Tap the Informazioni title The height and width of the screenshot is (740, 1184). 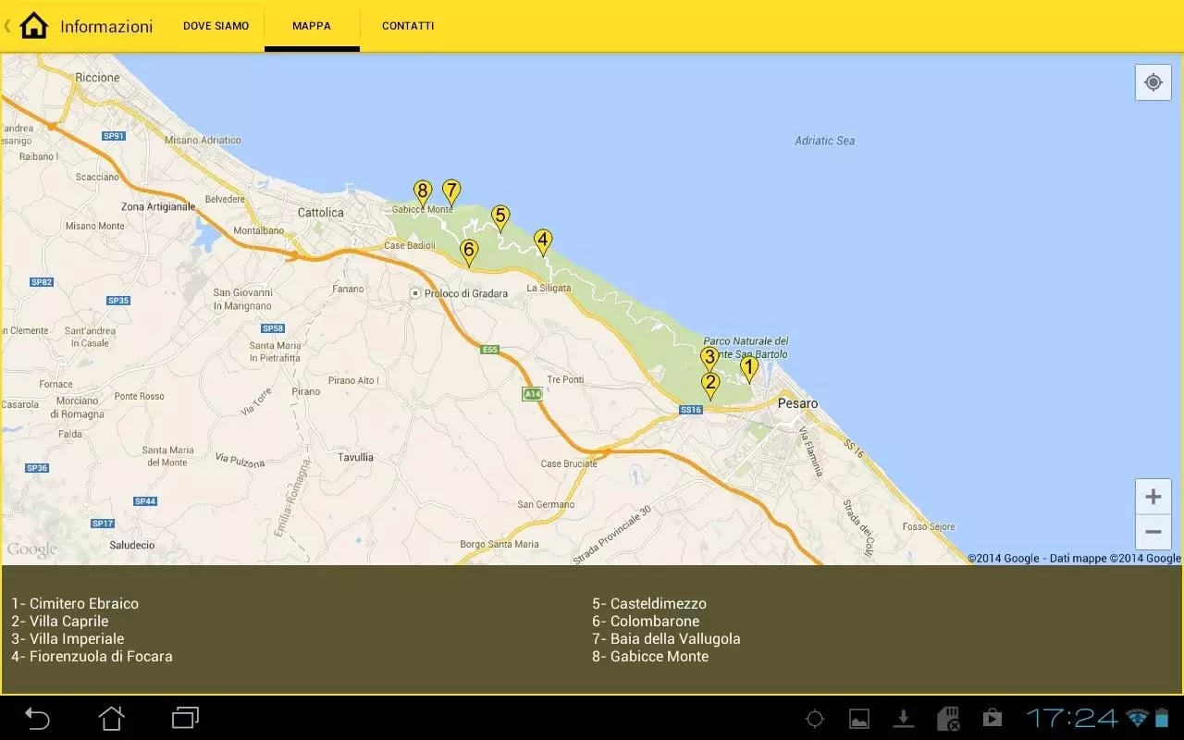(106, 27)
